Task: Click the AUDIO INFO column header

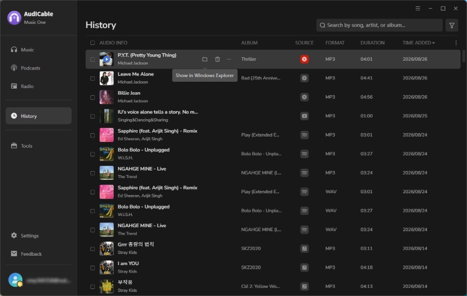Action: point(113,43)
